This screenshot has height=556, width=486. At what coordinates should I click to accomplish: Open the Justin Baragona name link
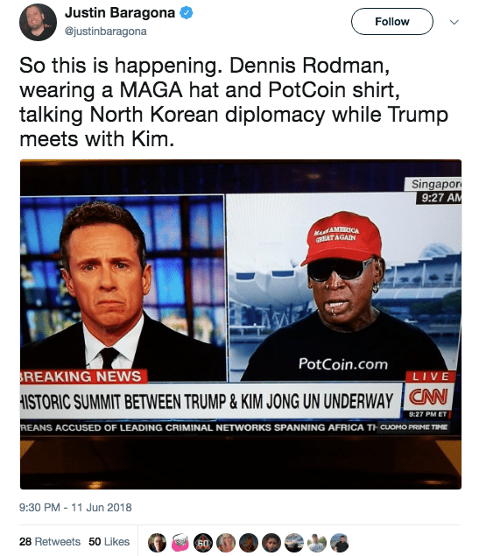coord(120,13)
